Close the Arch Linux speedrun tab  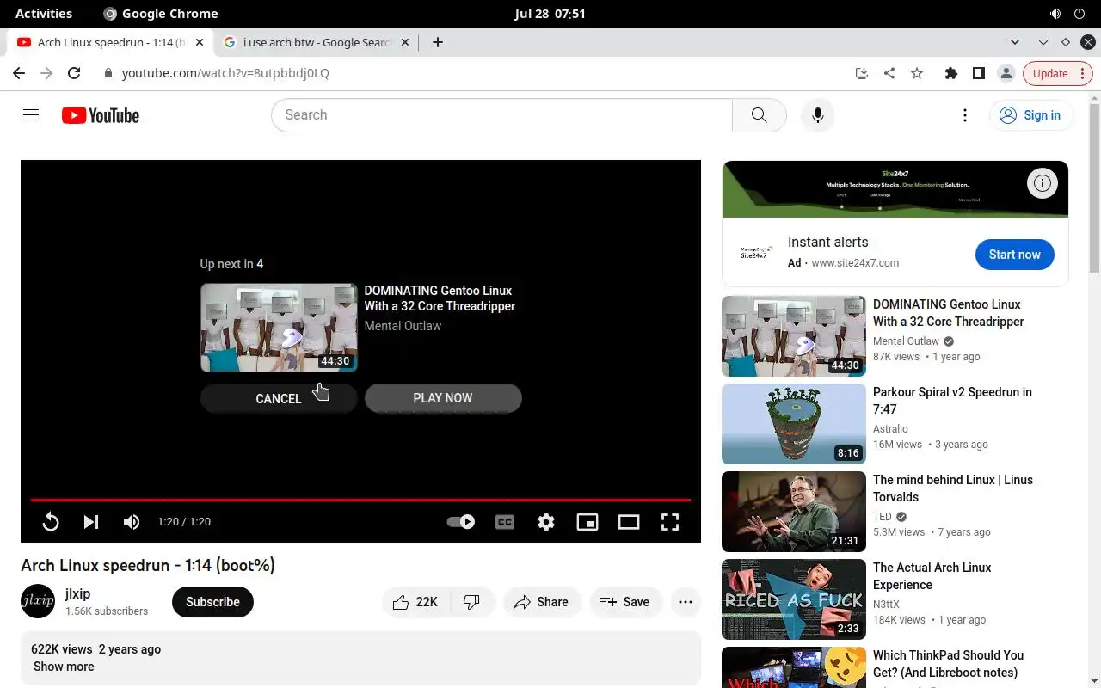click(200, 42)
